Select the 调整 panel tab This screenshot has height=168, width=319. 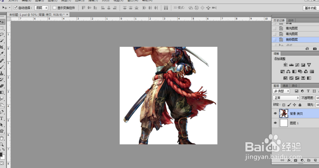pyautogui.click(x=276, y=54)
